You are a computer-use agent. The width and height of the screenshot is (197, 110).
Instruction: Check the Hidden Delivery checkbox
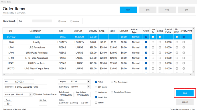(60, 103)
